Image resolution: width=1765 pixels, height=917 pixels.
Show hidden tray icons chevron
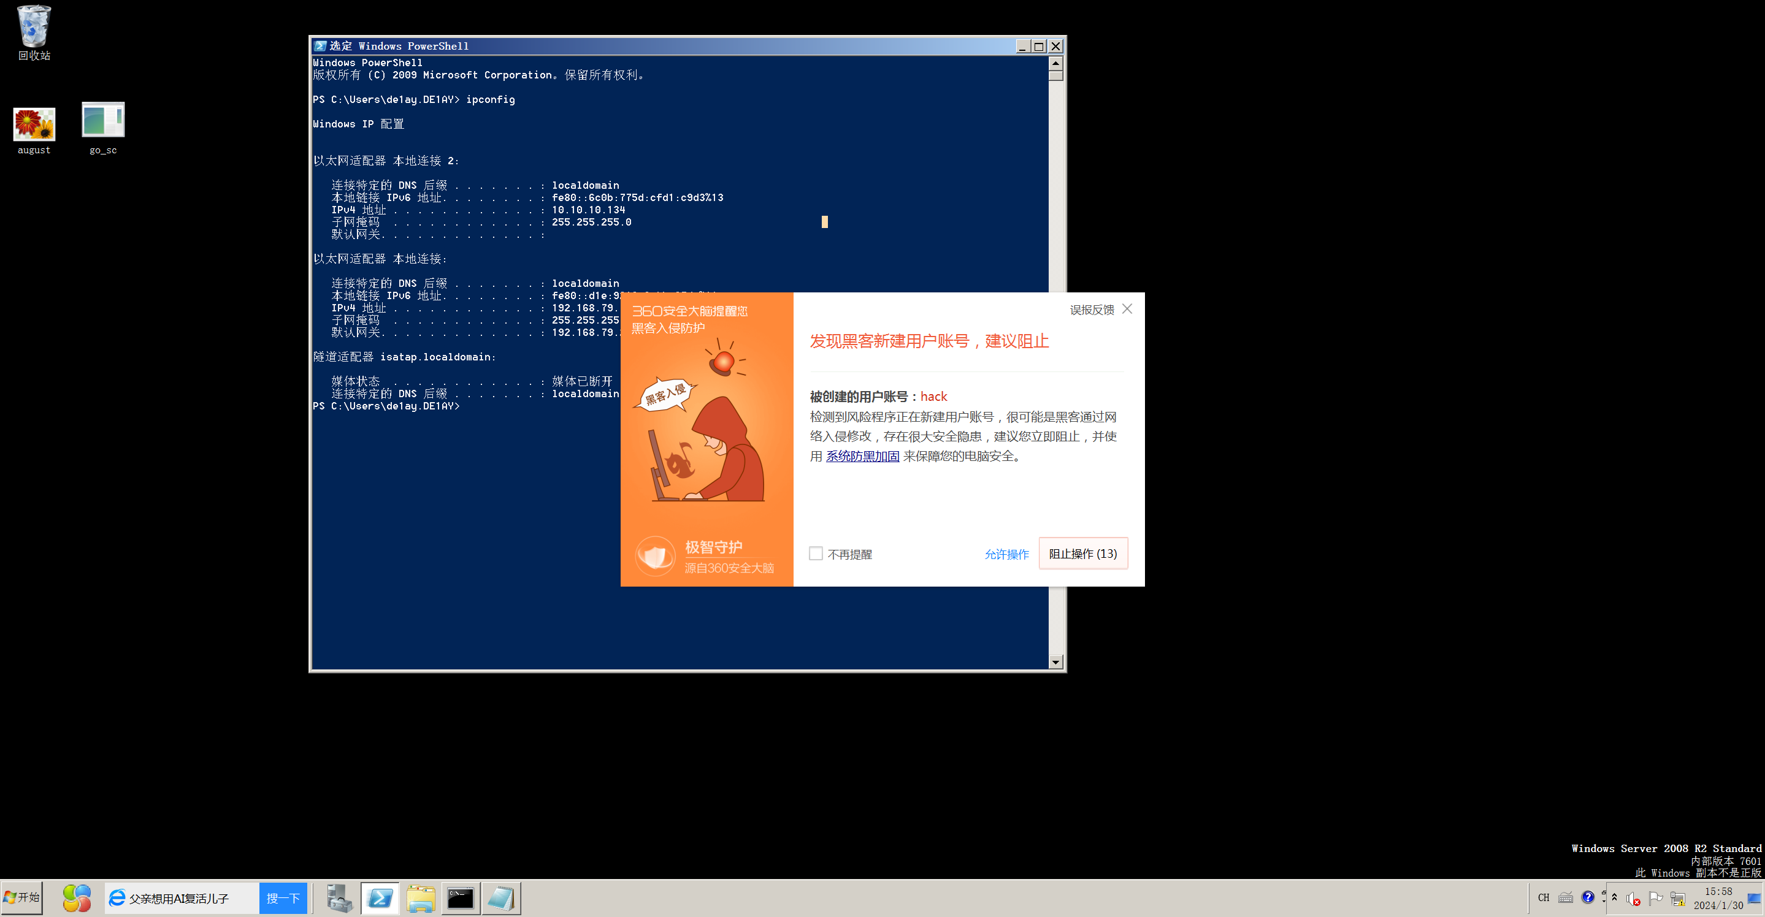1614,897
